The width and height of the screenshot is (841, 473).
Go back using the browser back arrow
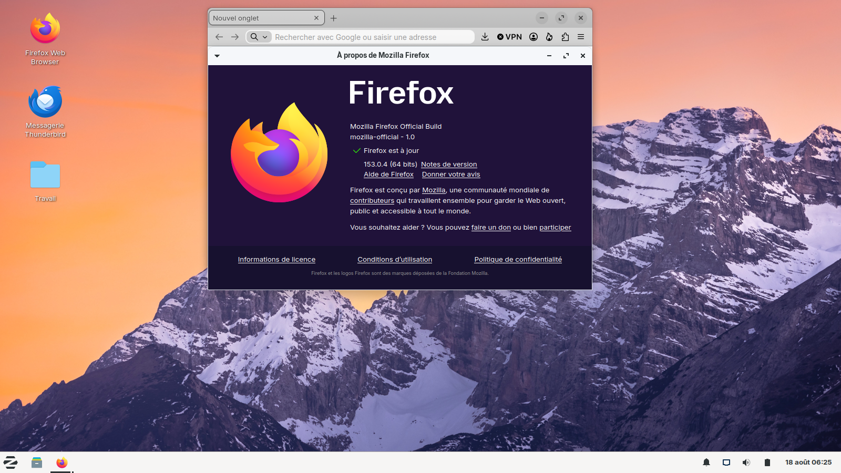point(219,37)
